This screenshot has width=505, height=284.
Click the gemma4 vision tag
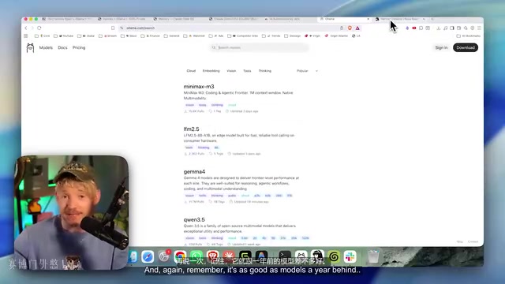[x=189, y=196]
